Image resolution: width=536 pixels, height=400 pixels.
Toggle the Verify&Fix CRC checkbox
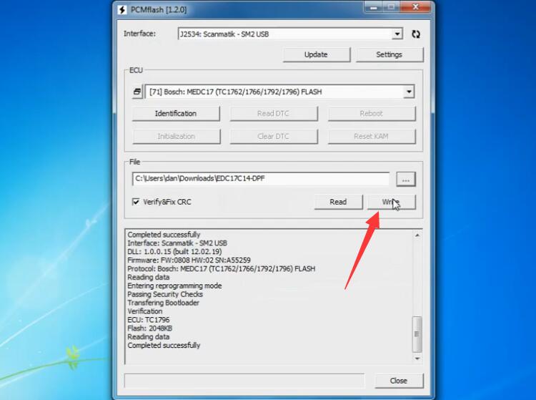click(136, 202)
